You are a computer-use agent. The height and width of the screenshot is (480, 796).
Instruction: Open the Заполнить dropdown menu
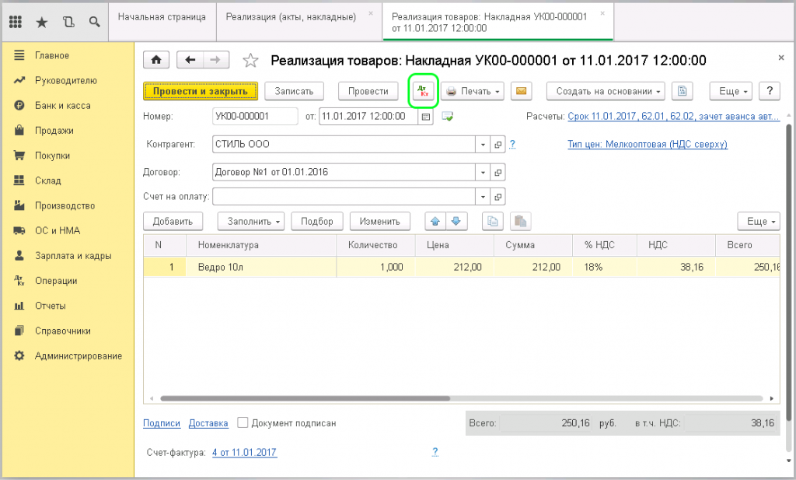pyautogui.click(x=250, y=221)
